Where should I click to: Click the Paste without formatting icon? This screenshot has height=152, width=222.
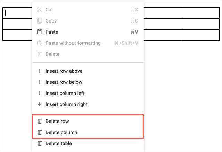[x=40, y=43]
